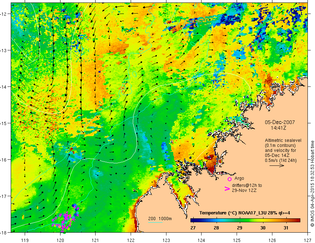Click the cyan 200 1000m contour legend line

tap(155, 222)
